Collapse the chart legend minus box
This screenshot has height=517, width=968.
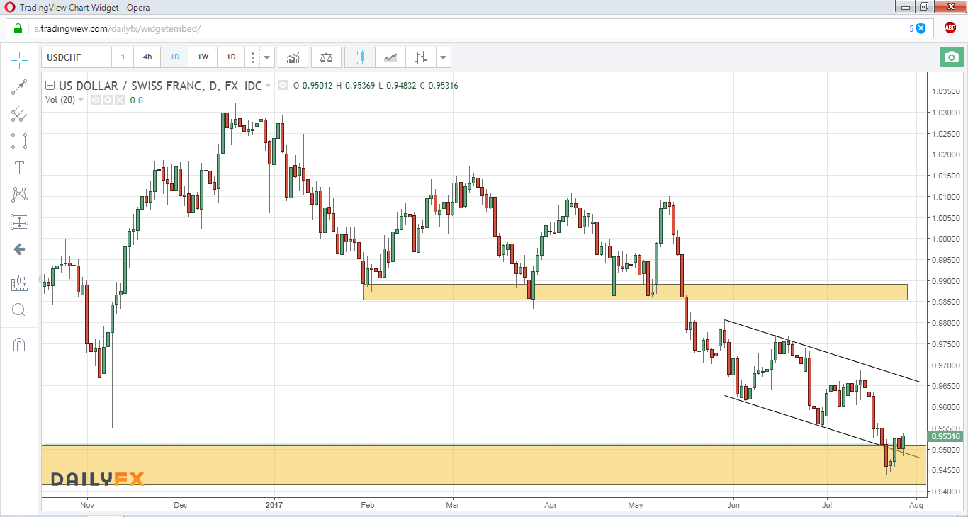50,86
